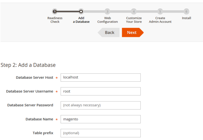Select the Create Admin Account step label

point(160,20)
